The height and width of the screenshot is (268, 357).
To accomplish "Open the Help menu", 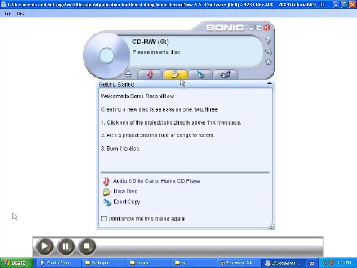I will click(x=21, y=13).
